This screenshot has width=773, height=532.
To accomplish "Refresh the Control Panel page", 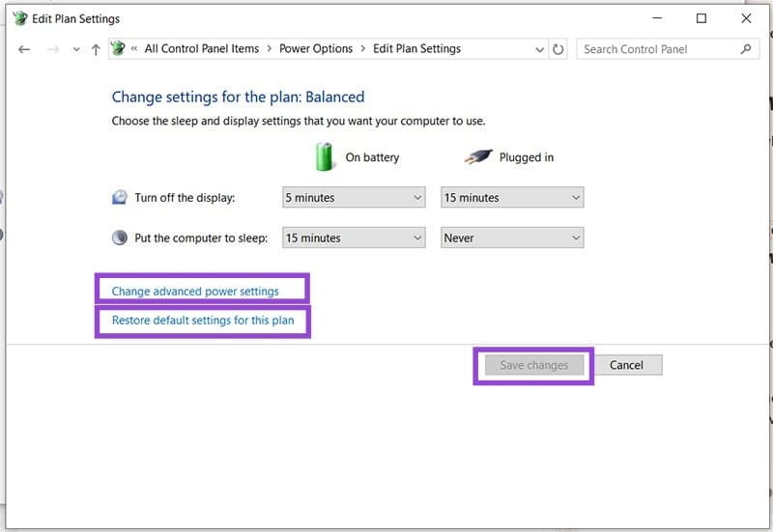I will pos(558,49).
